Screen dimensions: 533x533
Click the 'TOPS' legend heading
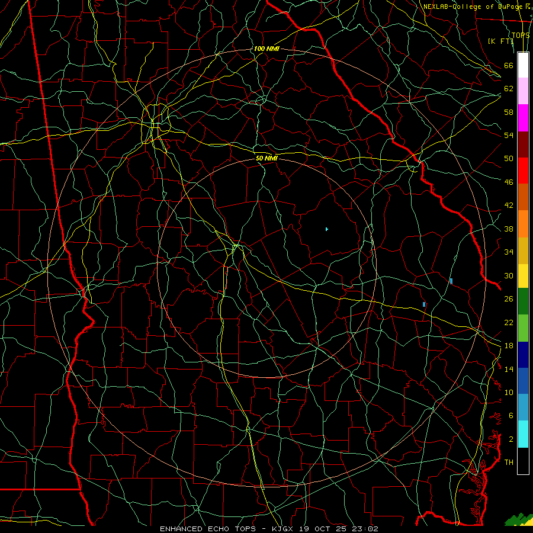pos(521,35)
